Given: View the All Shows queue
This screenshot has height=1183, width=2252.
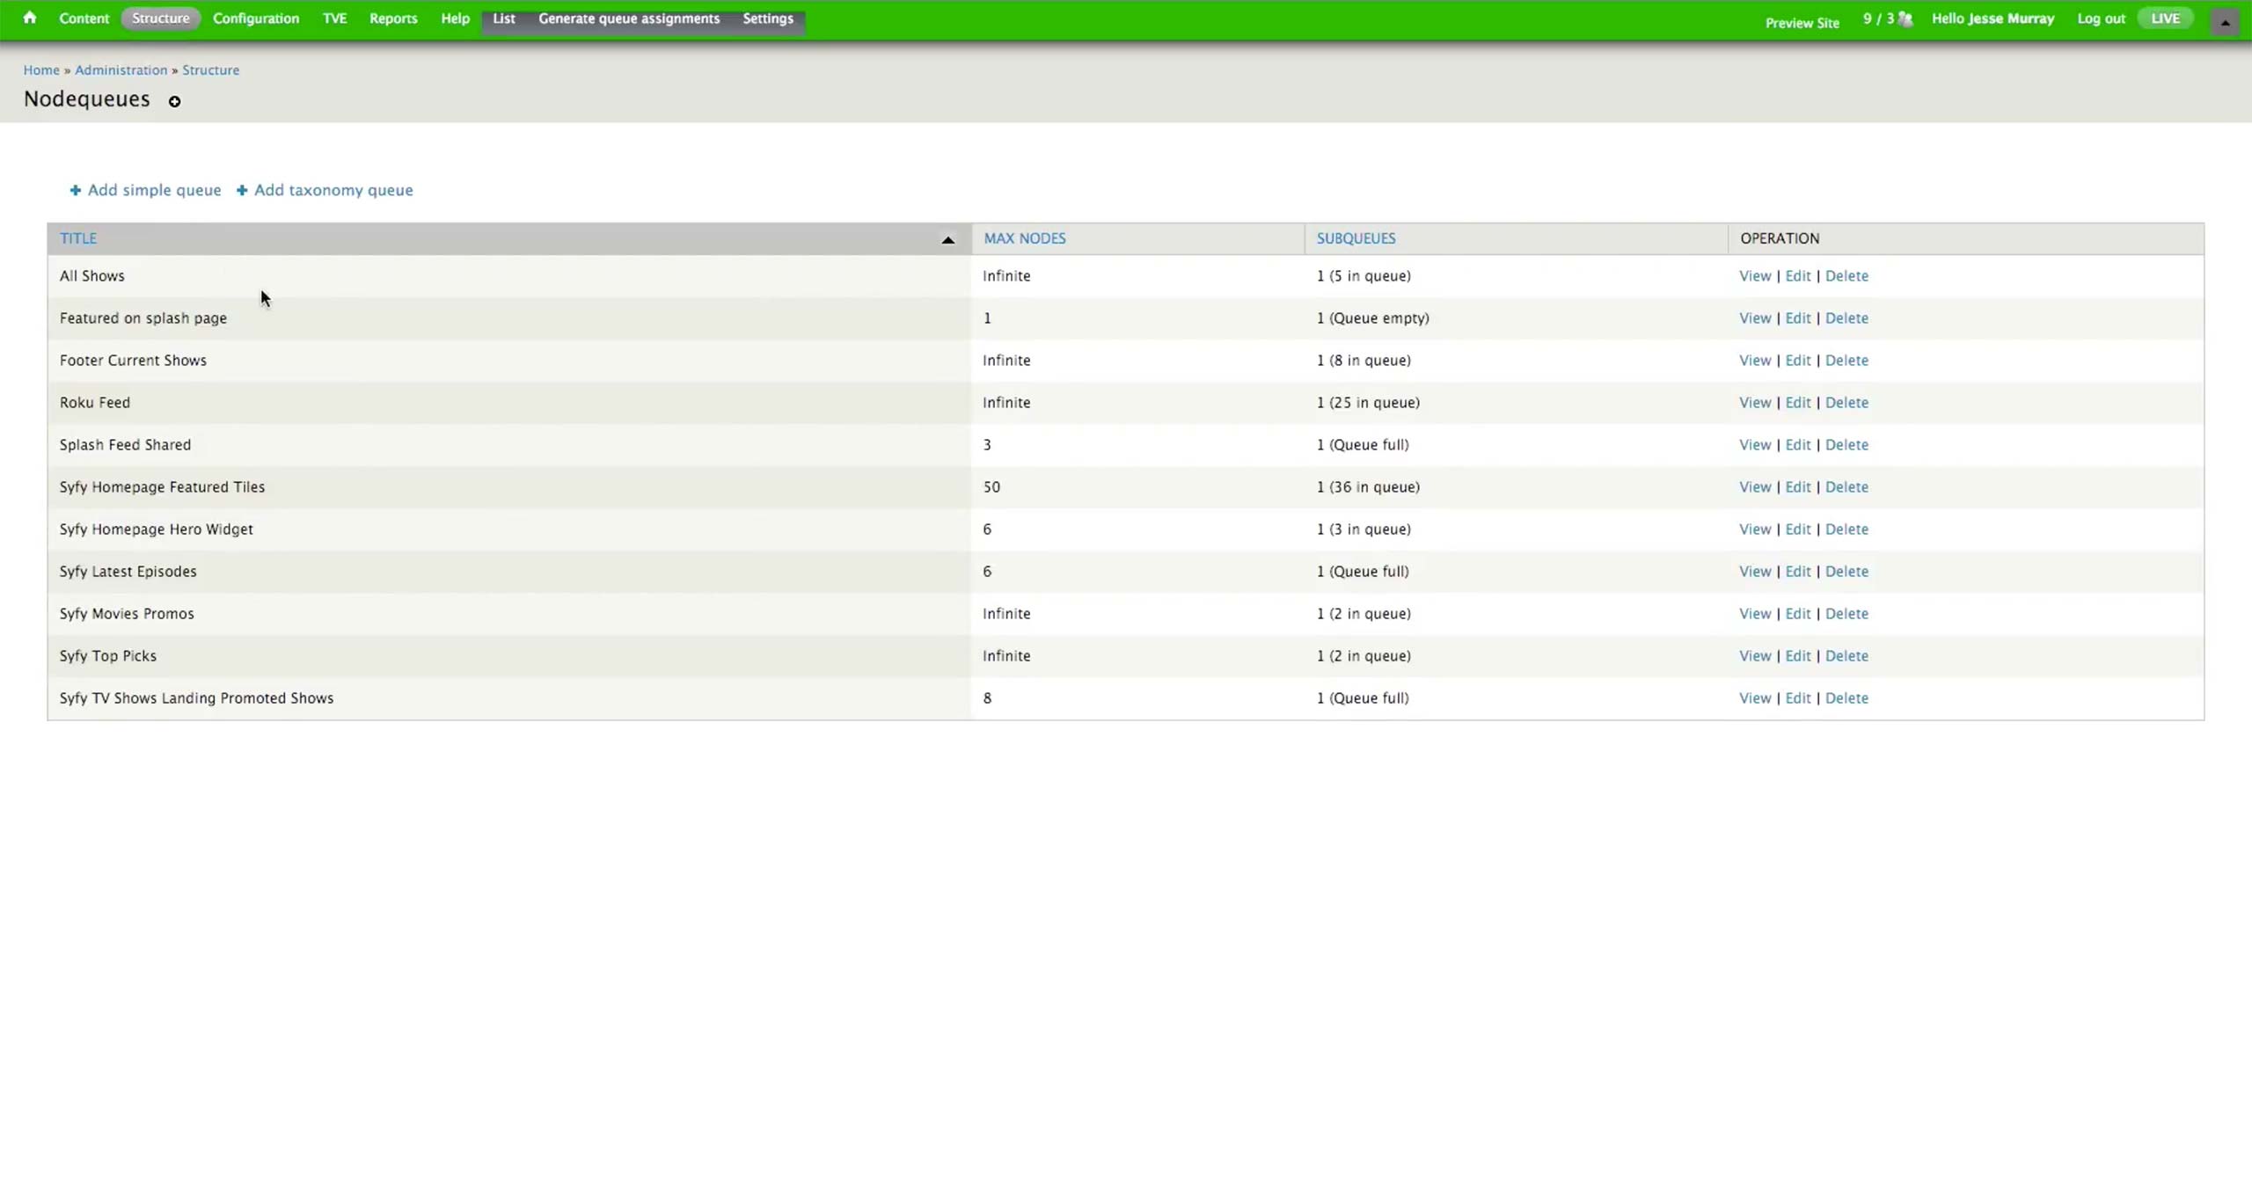Looking at the screenshot, I should pyautogui.click(x=1754, y=276).
